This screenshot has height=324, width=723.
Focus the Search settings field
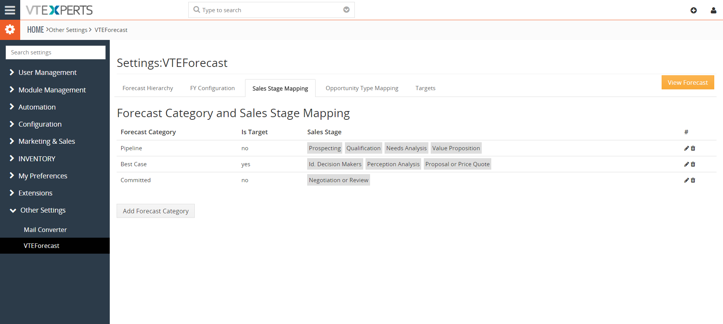[56, 52]
